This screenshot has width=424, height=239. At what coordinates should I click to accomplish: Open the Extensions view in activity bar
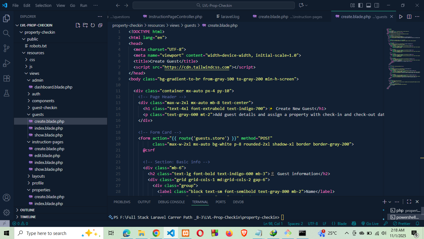click(x=7, y=78)
